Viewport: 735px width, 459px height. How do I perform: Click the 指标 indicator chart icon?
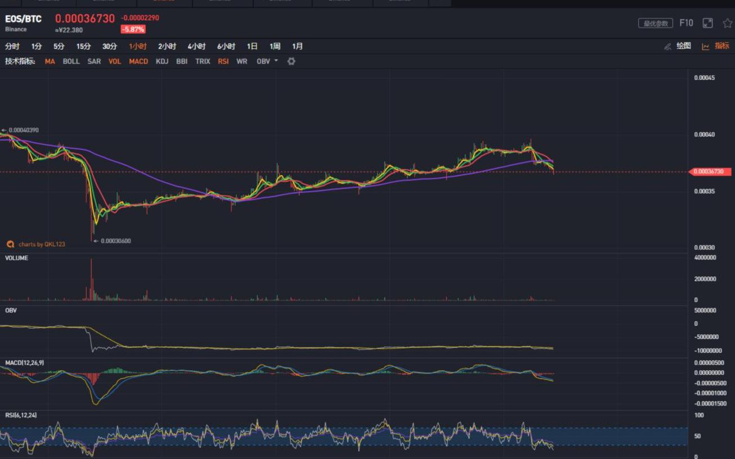[x=706, y=47]
